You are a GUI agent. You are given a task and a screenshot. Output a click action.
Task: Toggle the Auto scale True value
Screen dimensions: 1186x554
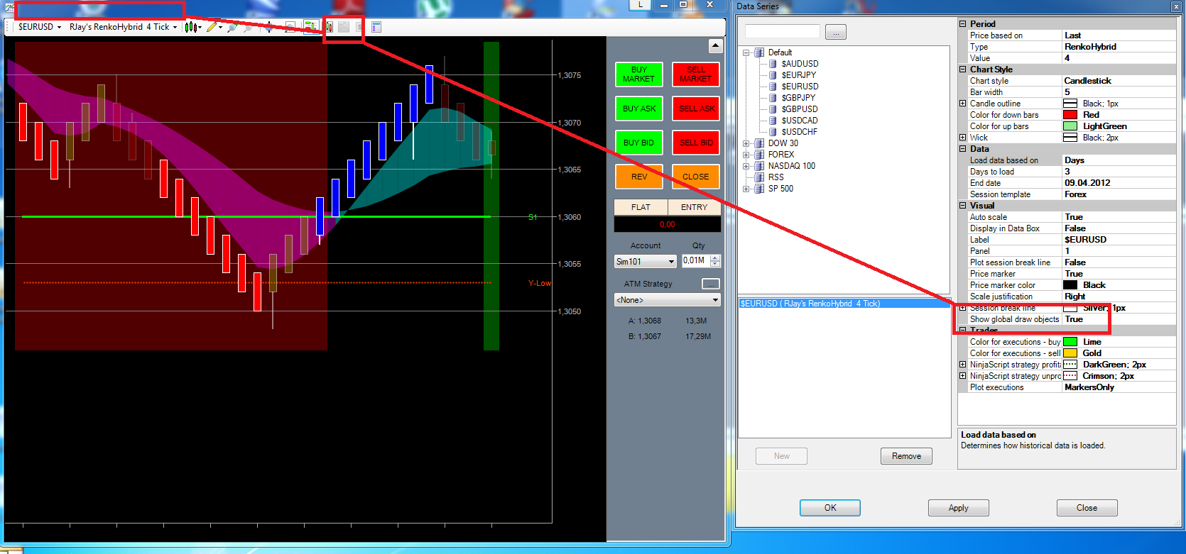coord(1119,217)
